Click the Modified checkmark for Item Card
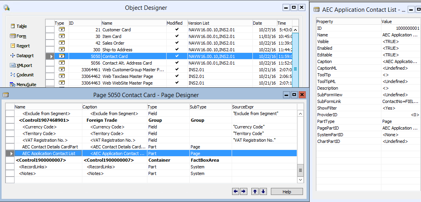 click(x=177, y=36)
